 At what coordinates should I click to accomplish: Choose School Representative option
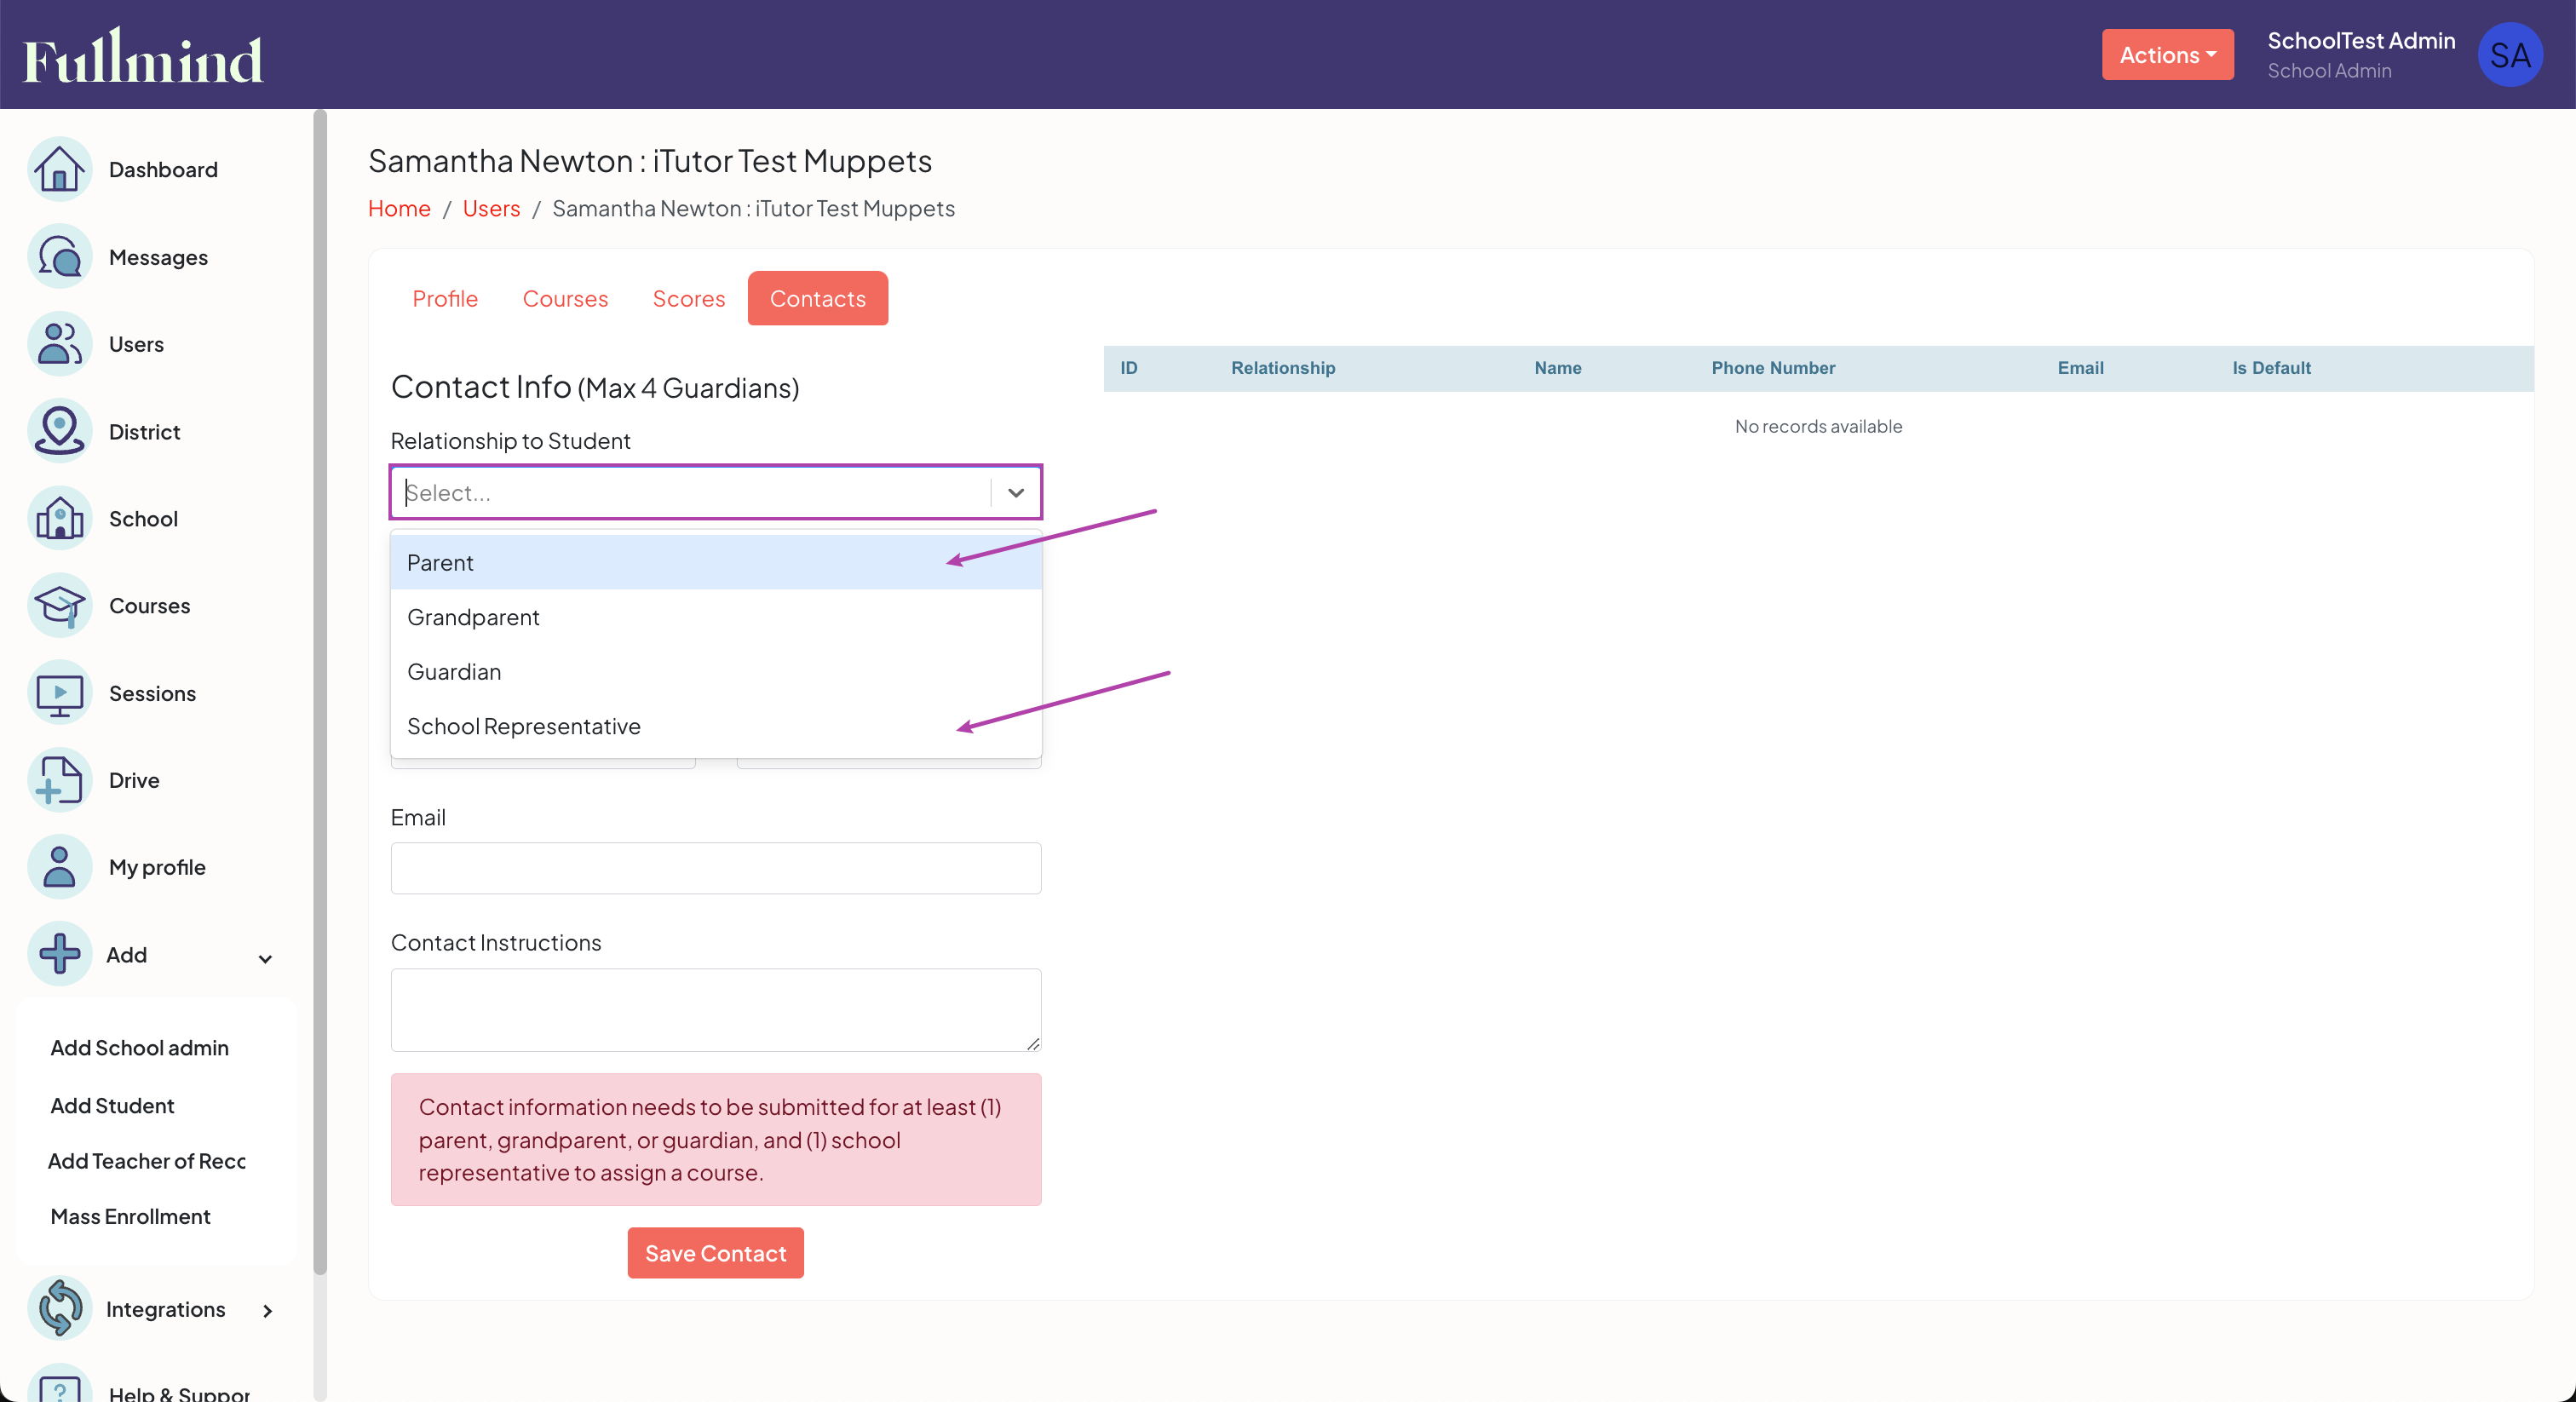(x=523, y=726)
